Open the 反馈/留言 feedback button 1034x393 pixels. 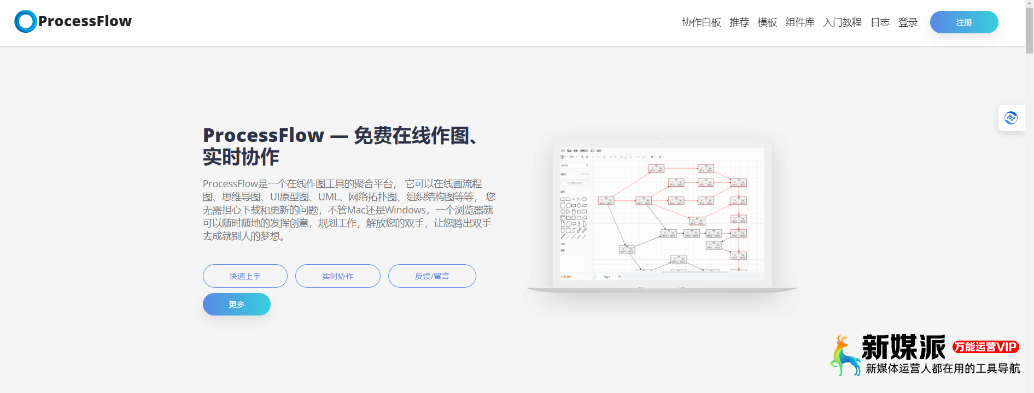pyautogui.click(x=432, y=276)
